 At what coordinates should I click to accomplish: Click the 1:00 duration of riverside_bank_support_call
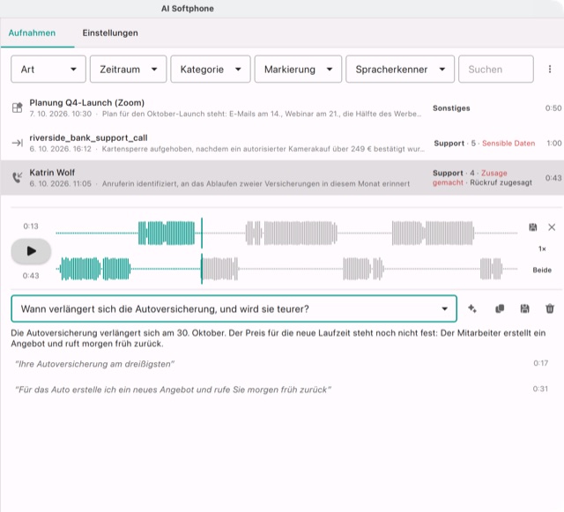point(554,144)
